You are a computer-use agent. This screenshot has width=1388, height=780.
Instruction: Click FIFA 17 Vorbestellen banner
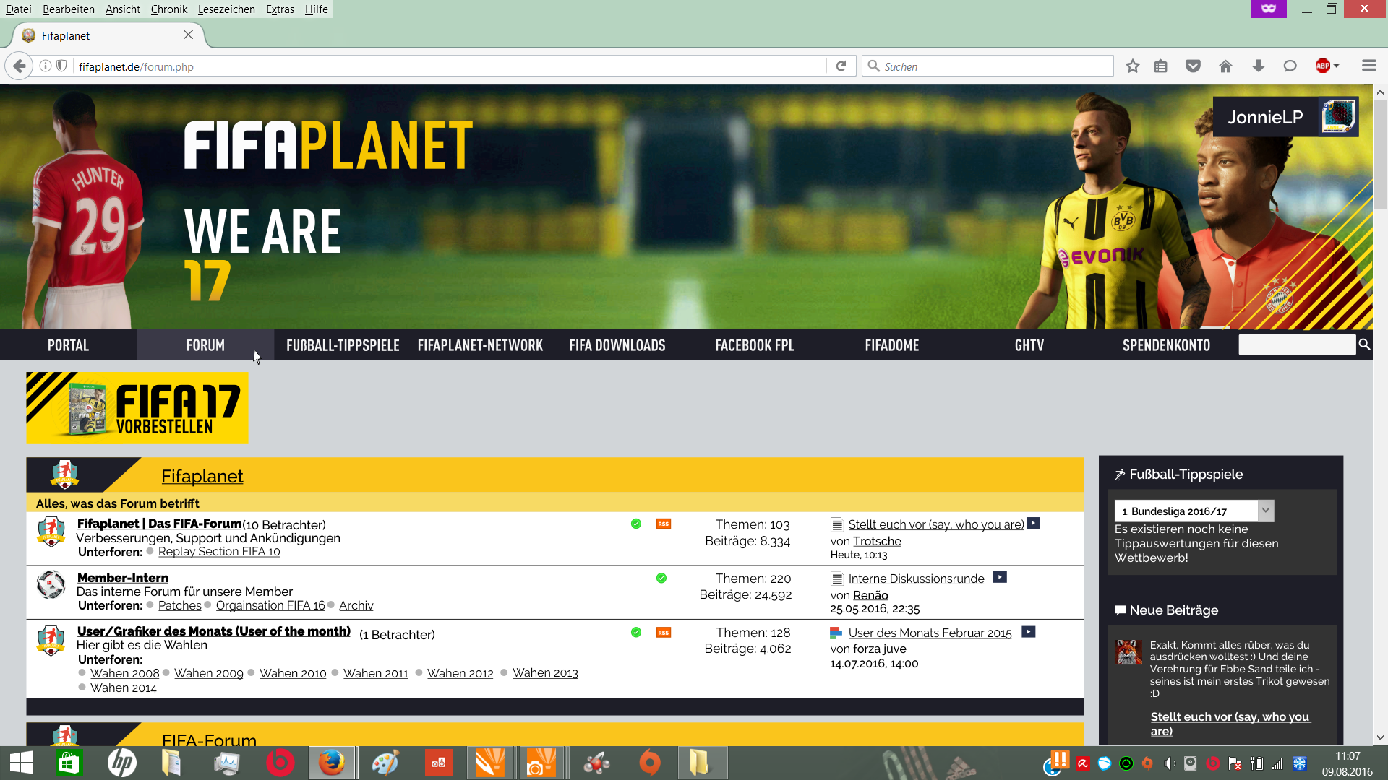(x=137, y=408)
